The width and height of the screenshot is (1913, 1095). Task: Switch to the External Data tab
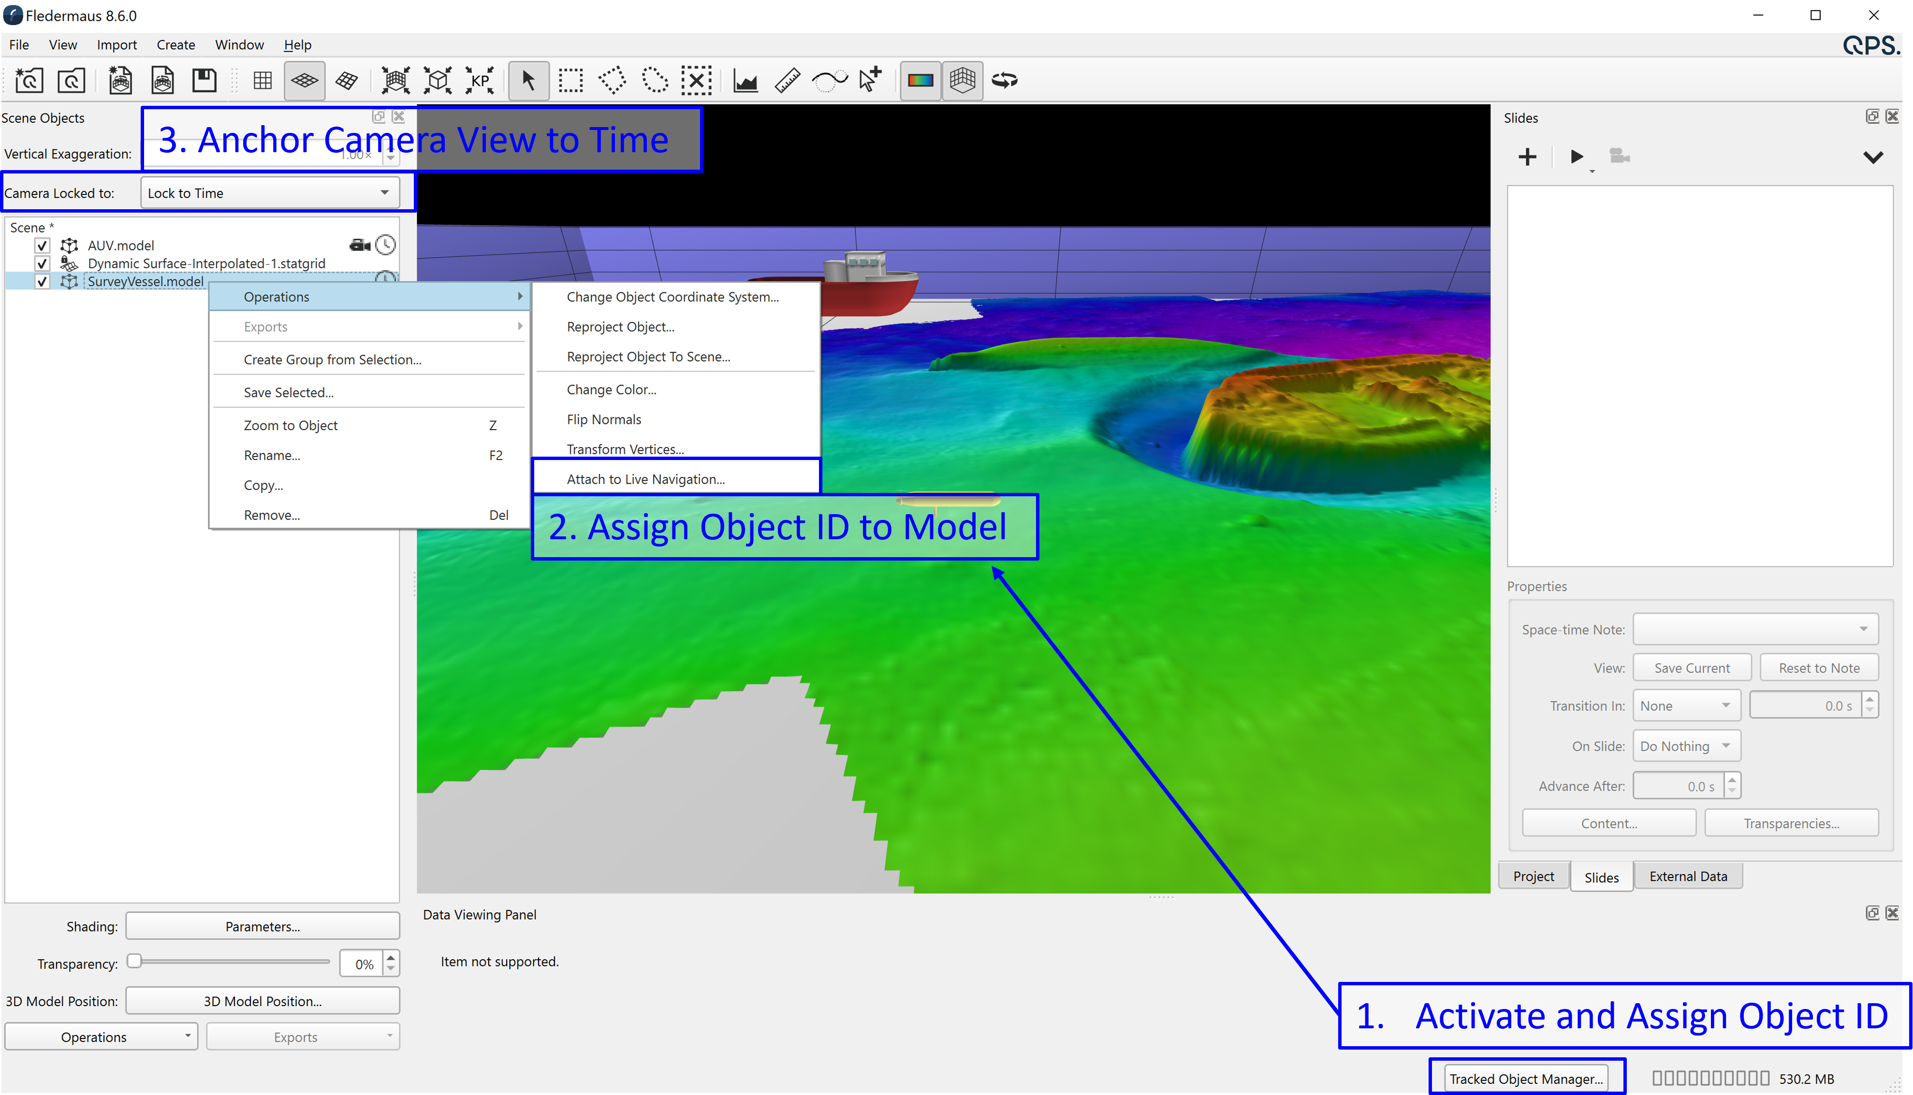1687,876
